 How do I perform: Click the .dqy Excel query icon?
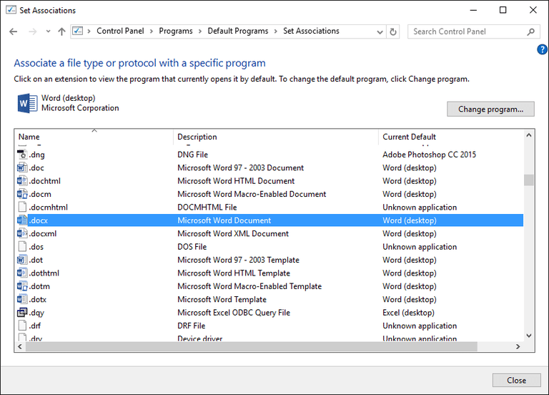(x=22, y=312)
